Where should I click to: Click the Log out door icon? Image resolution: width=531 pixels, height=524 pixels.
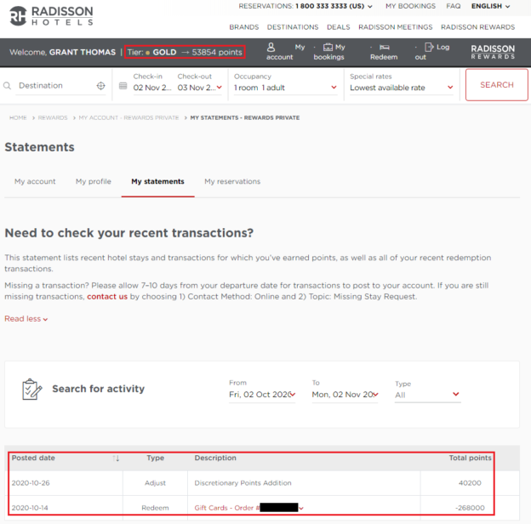[429, 47]
